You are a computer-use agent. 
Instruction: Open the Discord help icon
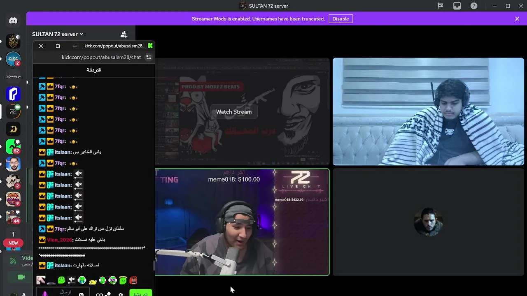coord(474,6)
